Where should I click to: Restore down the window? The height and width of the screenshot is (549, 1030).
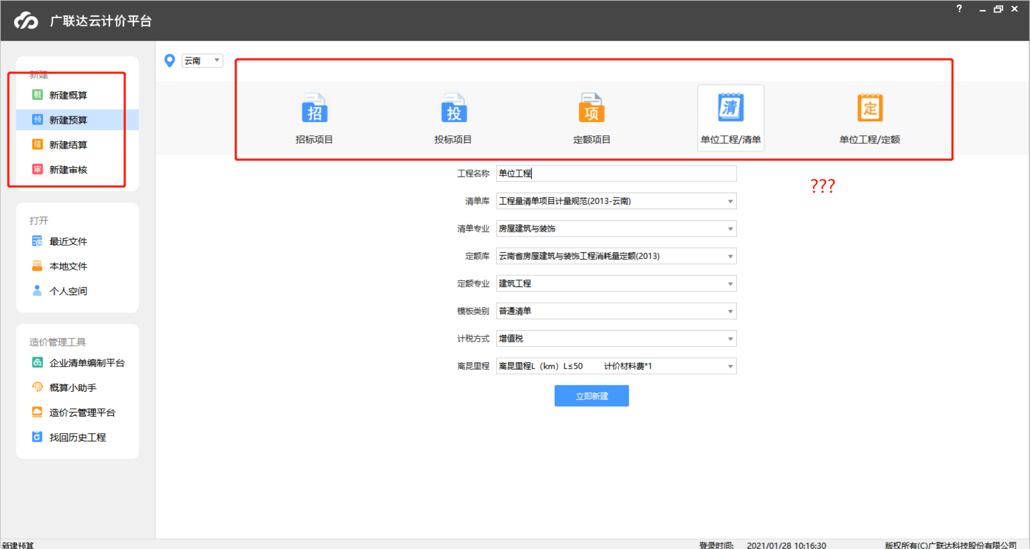tap(998, 9)
